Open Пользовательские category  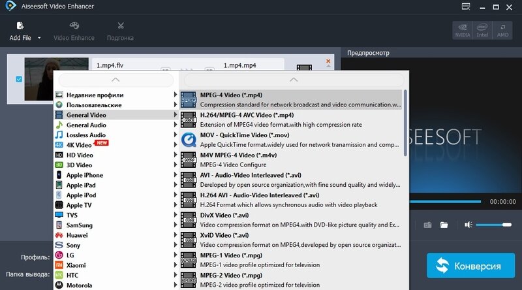116,105
